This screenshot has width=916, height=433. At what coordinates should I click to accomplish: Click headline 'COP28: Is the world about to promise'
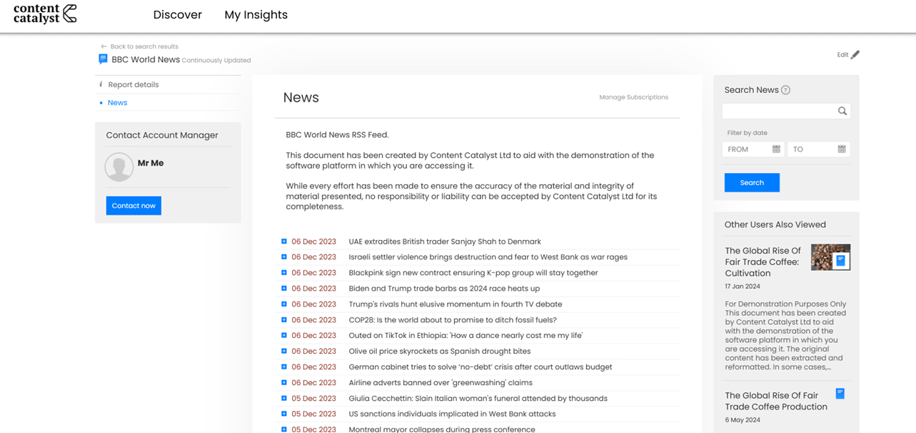pos(453,320)
